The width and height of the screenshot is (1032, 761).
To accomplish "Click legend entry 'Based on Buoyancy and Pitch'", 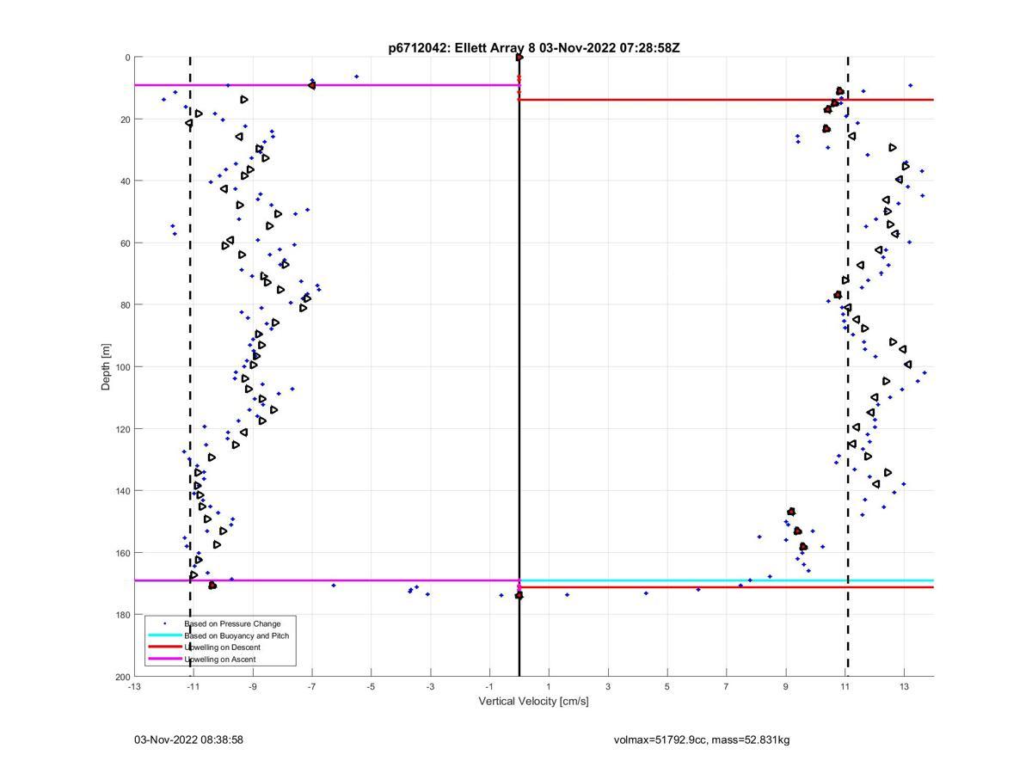I will [236, 635].
